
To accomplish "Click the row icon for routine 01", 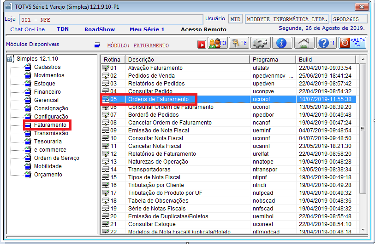I will [106, 68].
